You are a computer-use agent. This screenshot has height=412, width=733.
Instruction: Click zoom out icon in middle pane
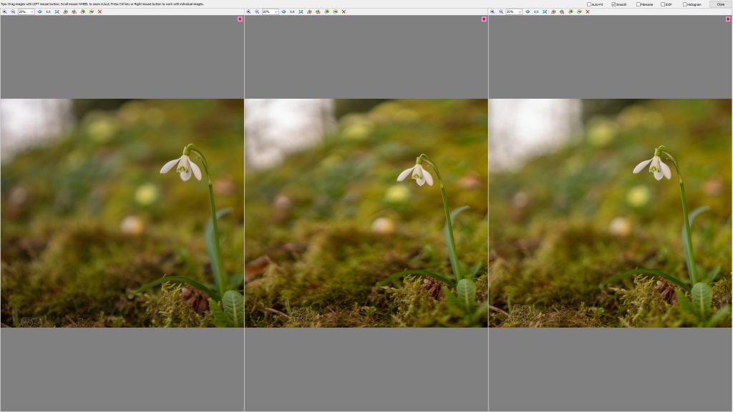pyautogui.click(x=257, y=11)
